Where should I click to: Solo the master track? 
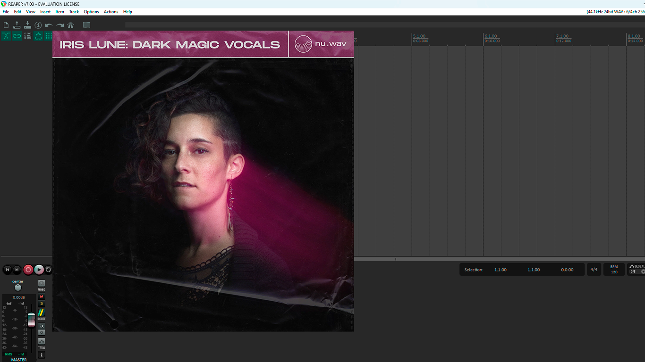pyautogui.click(x=42, y=304)
